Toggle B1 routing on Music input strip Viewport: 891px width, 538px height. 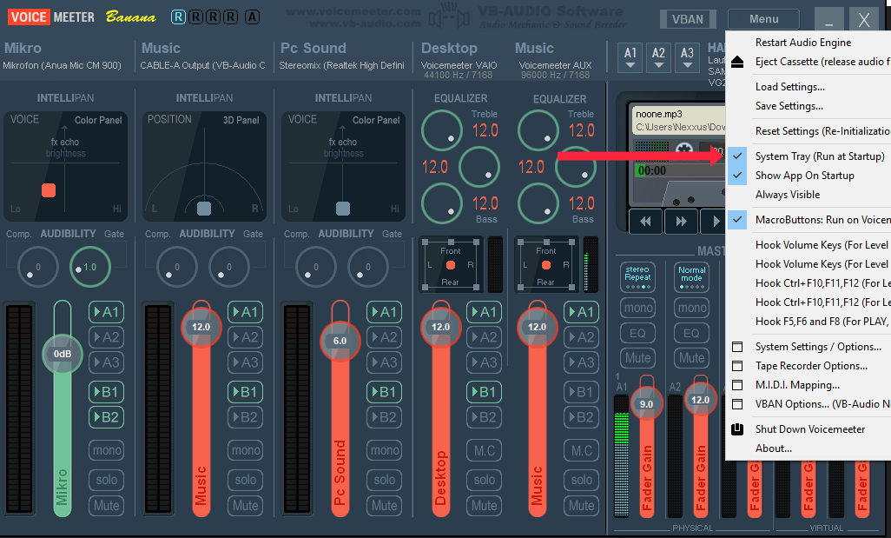[245, 392]
